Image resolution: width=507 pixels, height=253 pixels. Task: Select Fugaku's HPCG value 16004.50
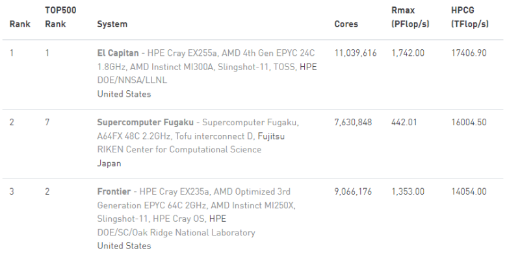469,123
